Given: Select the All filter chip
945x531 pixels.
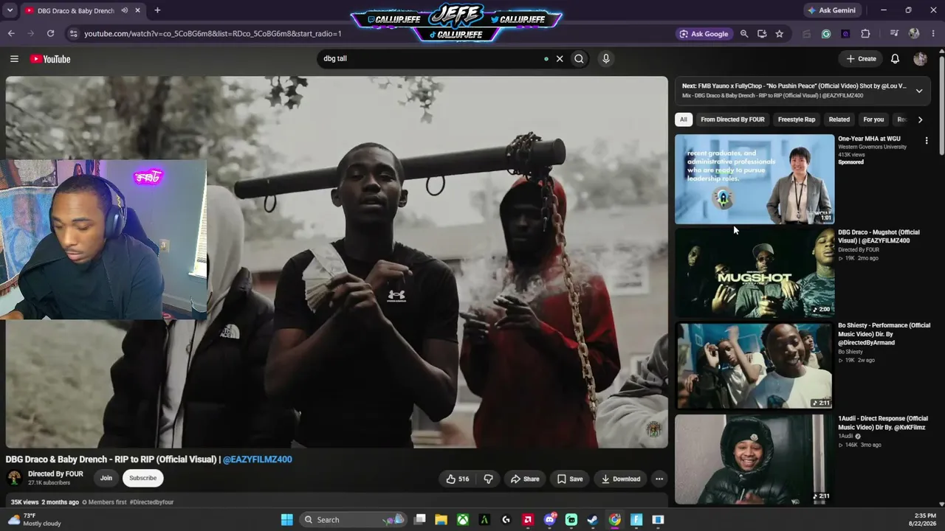Looking at the screenshot, I should [684, 119].
